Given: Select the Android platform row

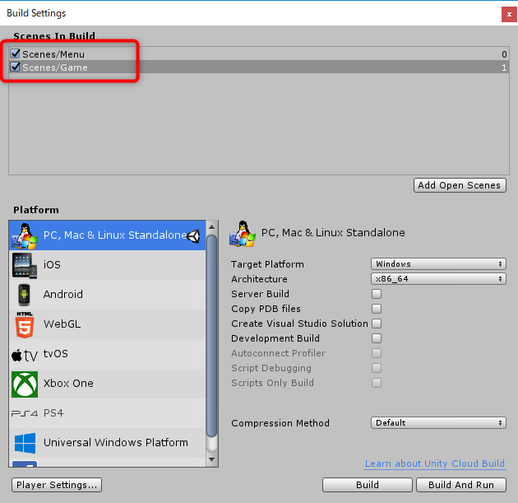Looking at the screenshot, I should click(108, 295).
